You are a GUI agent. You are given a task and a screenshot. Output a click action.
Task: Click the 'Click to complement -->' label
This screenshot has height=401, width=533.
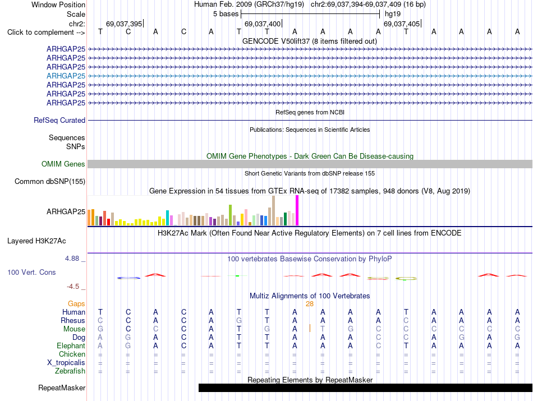pyautogui.click(x=46, y=33)
